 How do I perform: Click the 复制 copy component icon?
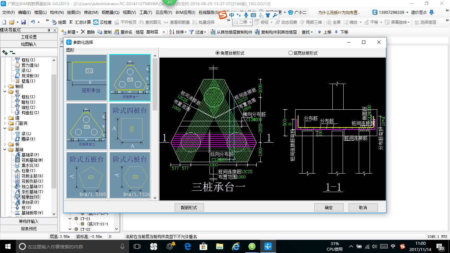[x=100, y=32]
